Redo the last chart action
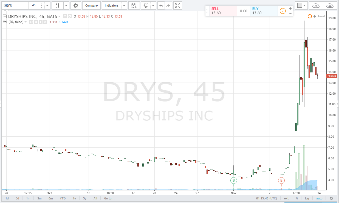This screenshot has height=203, width=339. click(x=168, y=5)
